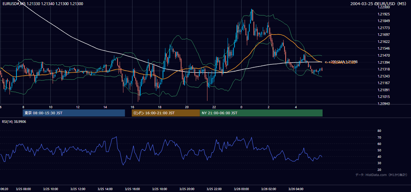
Task: Click the 3/25 12:00 time axis label
Action: pyautogui.click(x=78, y=189)
